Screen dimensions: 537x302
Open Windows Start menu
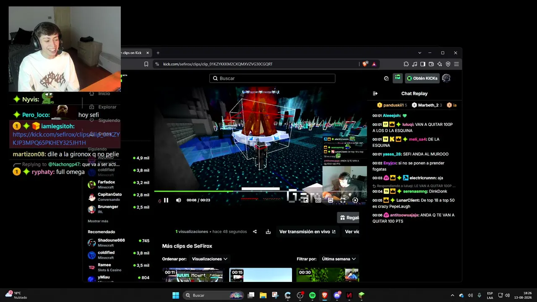point(176,295)
